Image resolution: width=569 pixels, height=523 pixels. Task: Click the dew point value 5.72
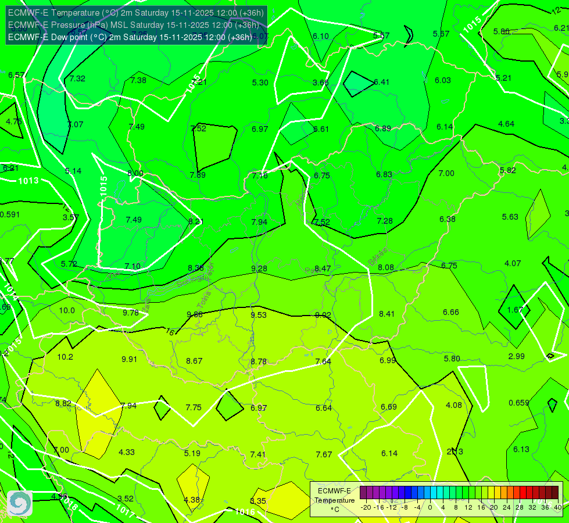tap(69, 264)
